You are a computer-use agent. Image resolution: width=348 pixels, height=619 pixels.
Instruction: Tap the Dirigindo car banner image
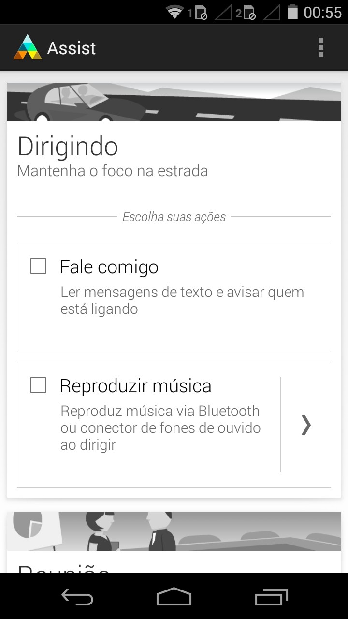pyautogui.click(x=174, y=103)
